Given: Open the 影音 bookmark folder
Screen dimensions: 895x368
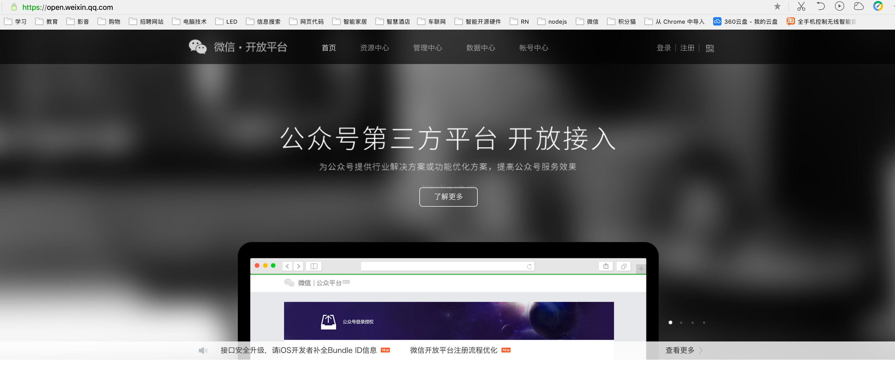Looking at the screenshot, I should [x=78, y=22].
